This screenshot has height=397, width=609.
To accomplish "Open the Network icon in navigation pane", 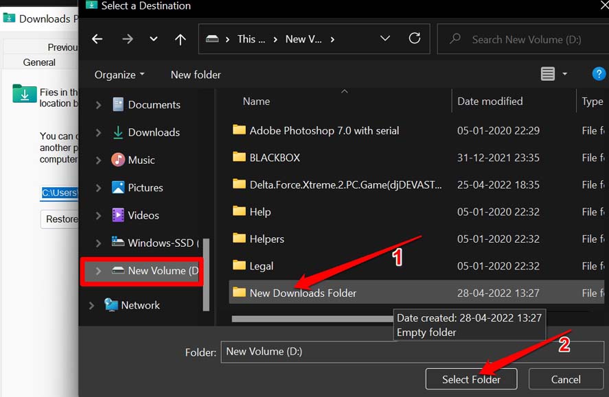I will click(111, 305).
